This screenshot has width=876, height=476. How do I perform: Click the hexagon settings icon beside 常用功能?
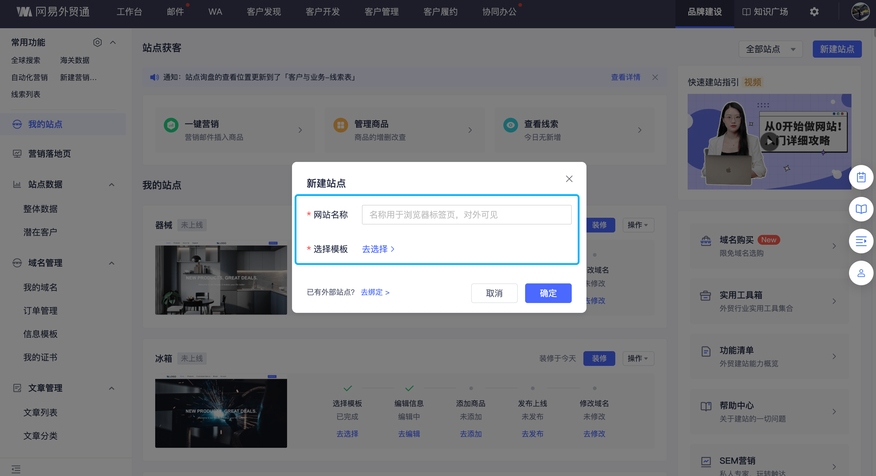(97, 43)
